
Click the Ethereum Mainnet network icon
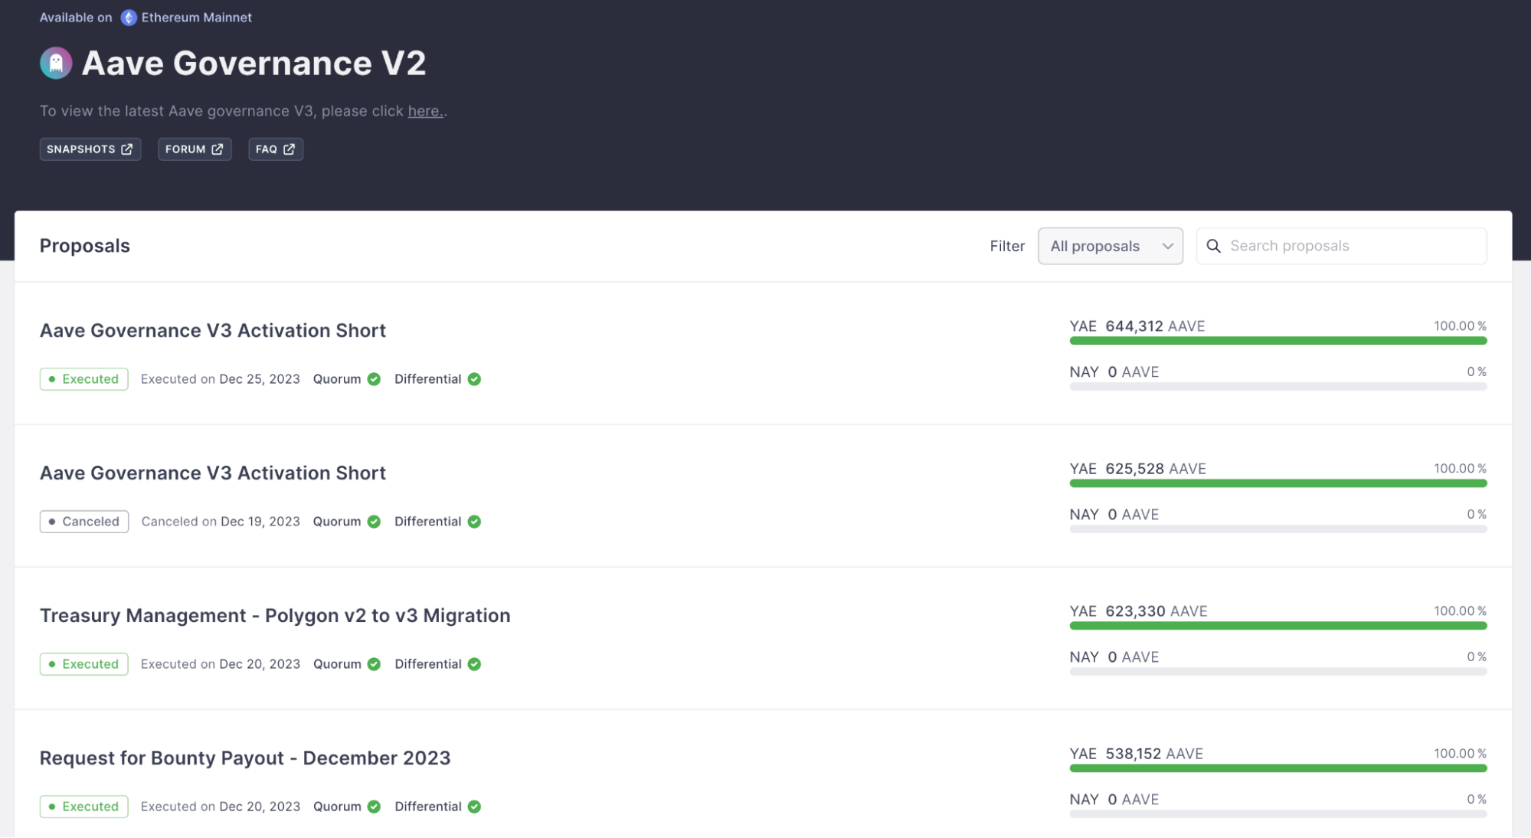129,18
